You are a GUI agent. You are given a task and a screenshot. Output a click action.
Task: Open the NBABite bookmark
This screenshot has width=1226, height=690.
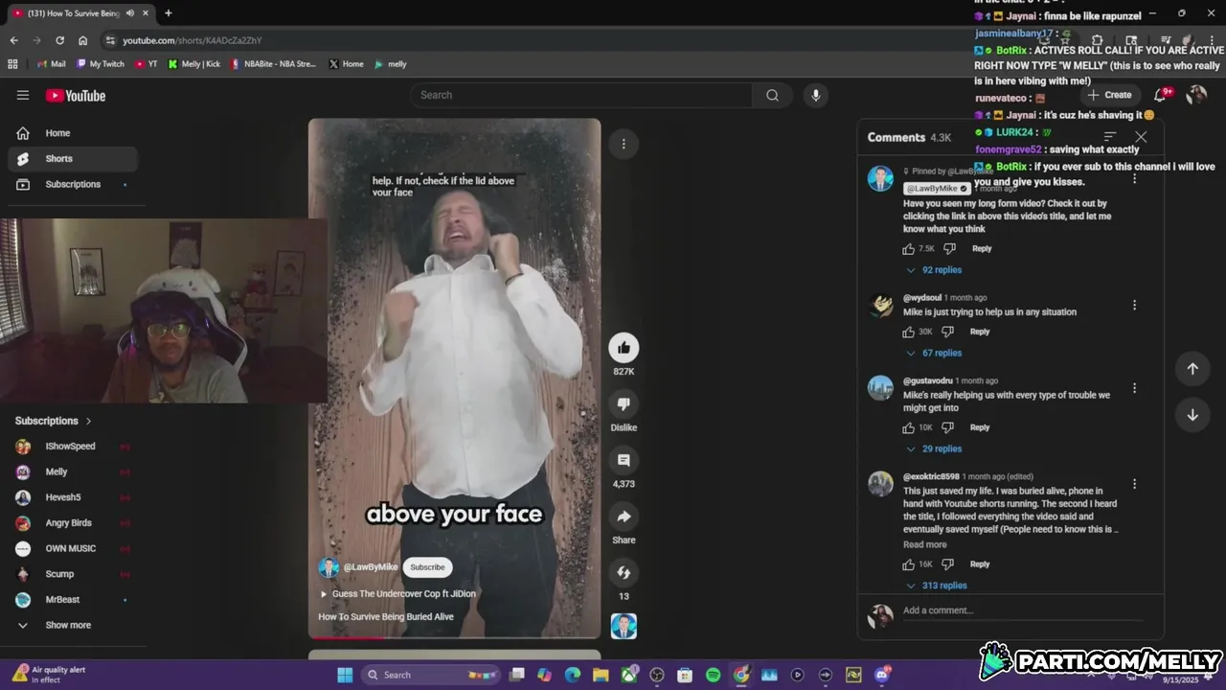click(273, 64)
